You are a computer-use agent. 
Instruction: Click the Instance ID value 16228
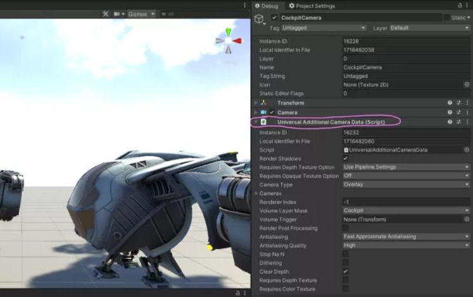(x=406, y=41)
